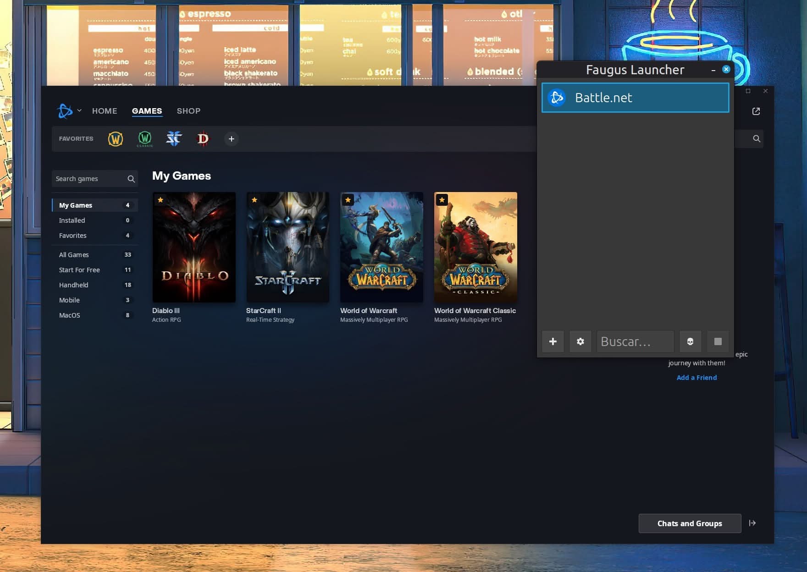Image resolution: width=807 pixels, height=572 pixels.
Task: Click the stop square icon in Faugus
Action: coord(718,341)
